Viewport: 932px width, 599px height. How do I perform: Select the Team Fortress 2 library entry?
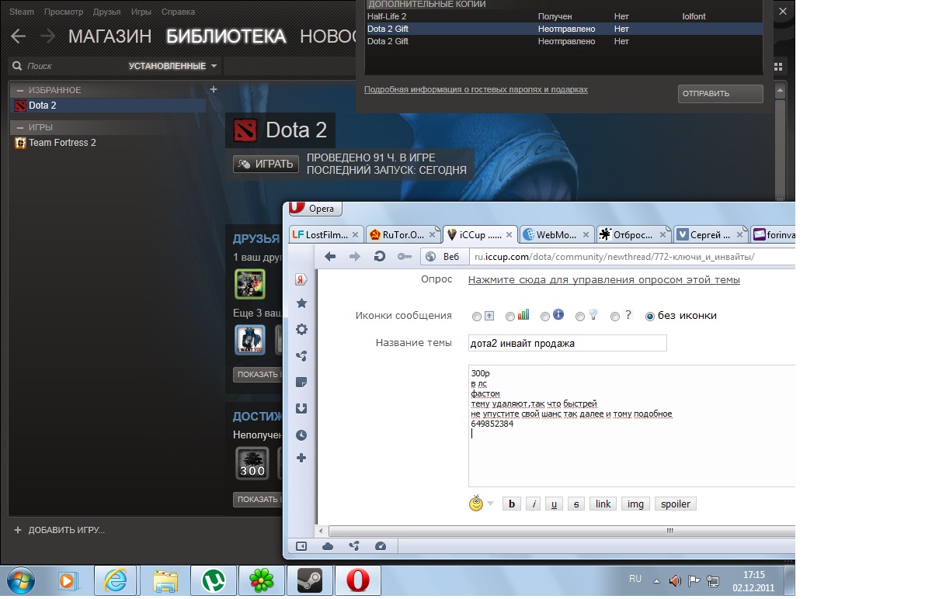(110, 143)
